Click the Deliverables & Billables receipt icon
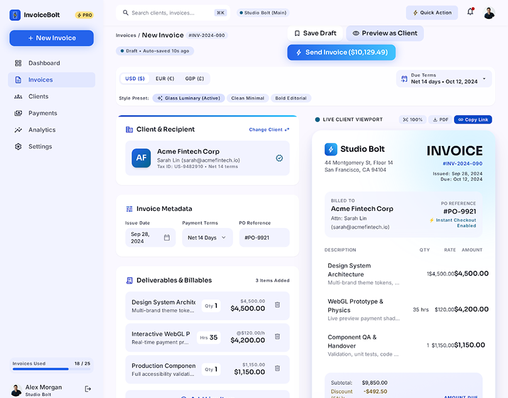The width and height of the screenshot is (508, 398). point(130,280)
